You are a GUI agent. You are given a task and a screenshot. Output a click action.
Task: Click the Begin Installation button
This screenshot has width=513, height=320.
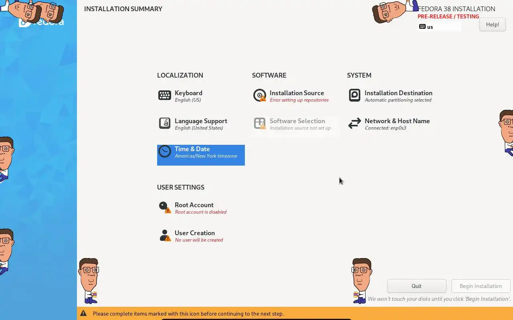tap(481, 286)
